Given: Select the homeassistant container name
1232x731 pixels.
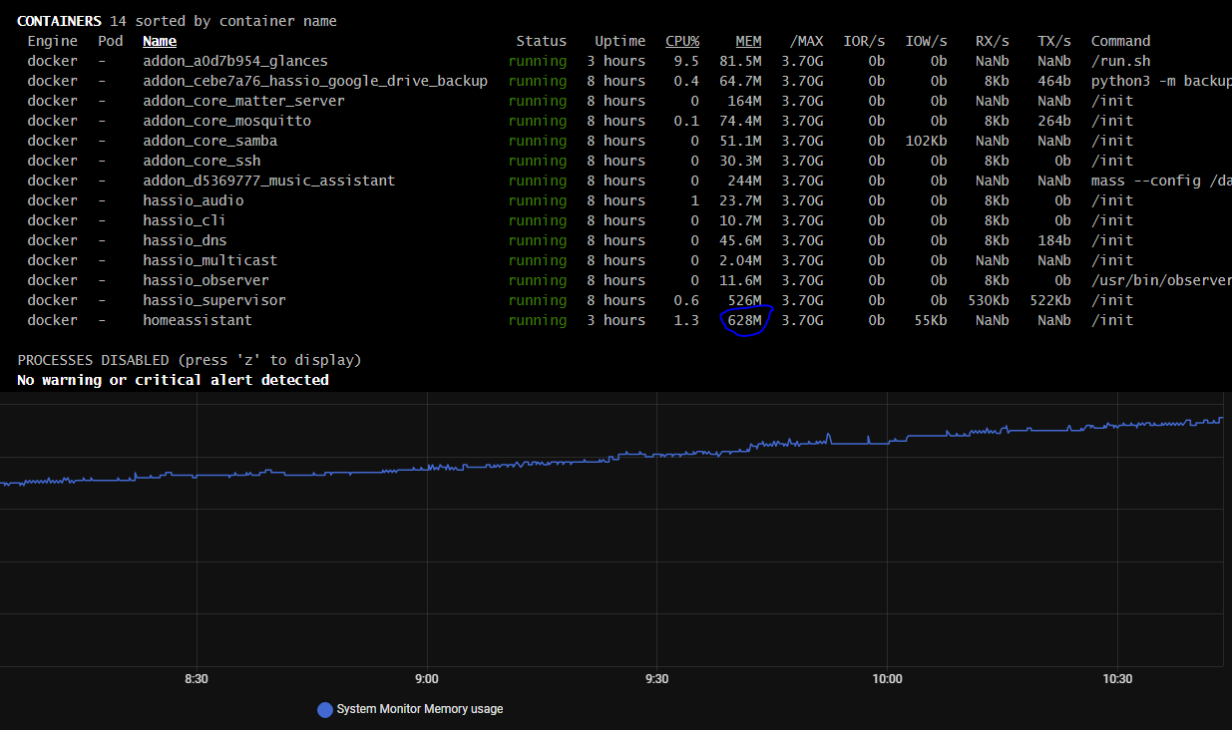Looking at the screenshot, I should click(x=198, y=320).
